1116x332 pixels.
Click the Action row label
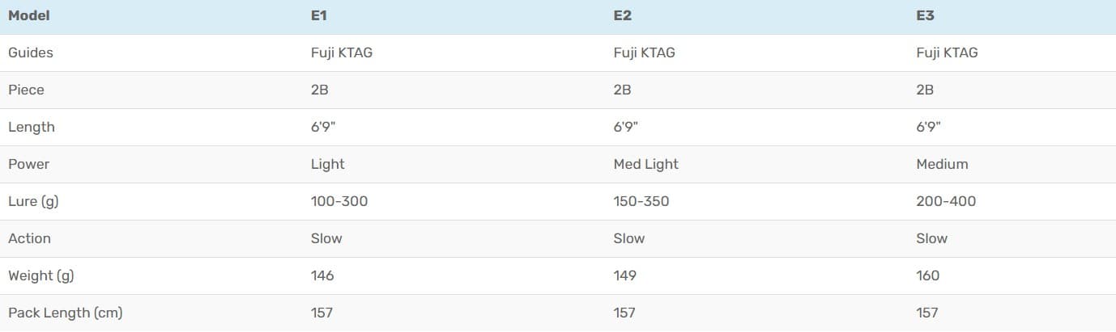click(x=30, y=238)
